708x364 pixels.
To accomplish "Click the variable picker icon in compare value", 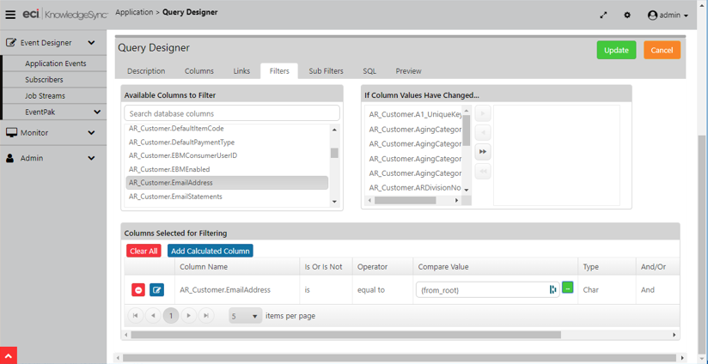I will pyautogui.click(x=552, y=289).
